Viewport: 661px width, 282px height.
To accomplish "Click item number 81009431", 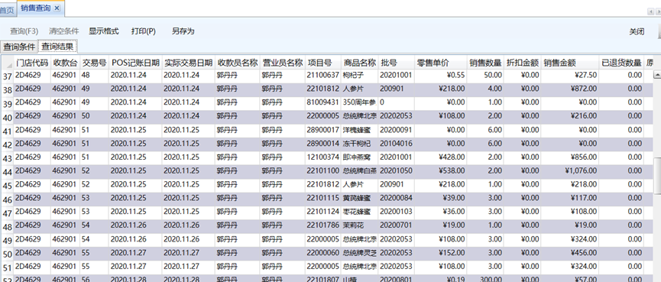I will coord(322,102).
